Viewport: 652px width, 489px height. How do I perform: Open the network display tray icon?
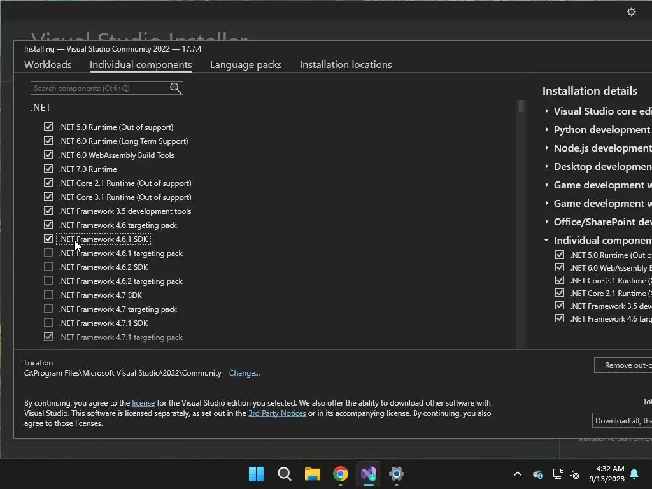tap(558, 474)
